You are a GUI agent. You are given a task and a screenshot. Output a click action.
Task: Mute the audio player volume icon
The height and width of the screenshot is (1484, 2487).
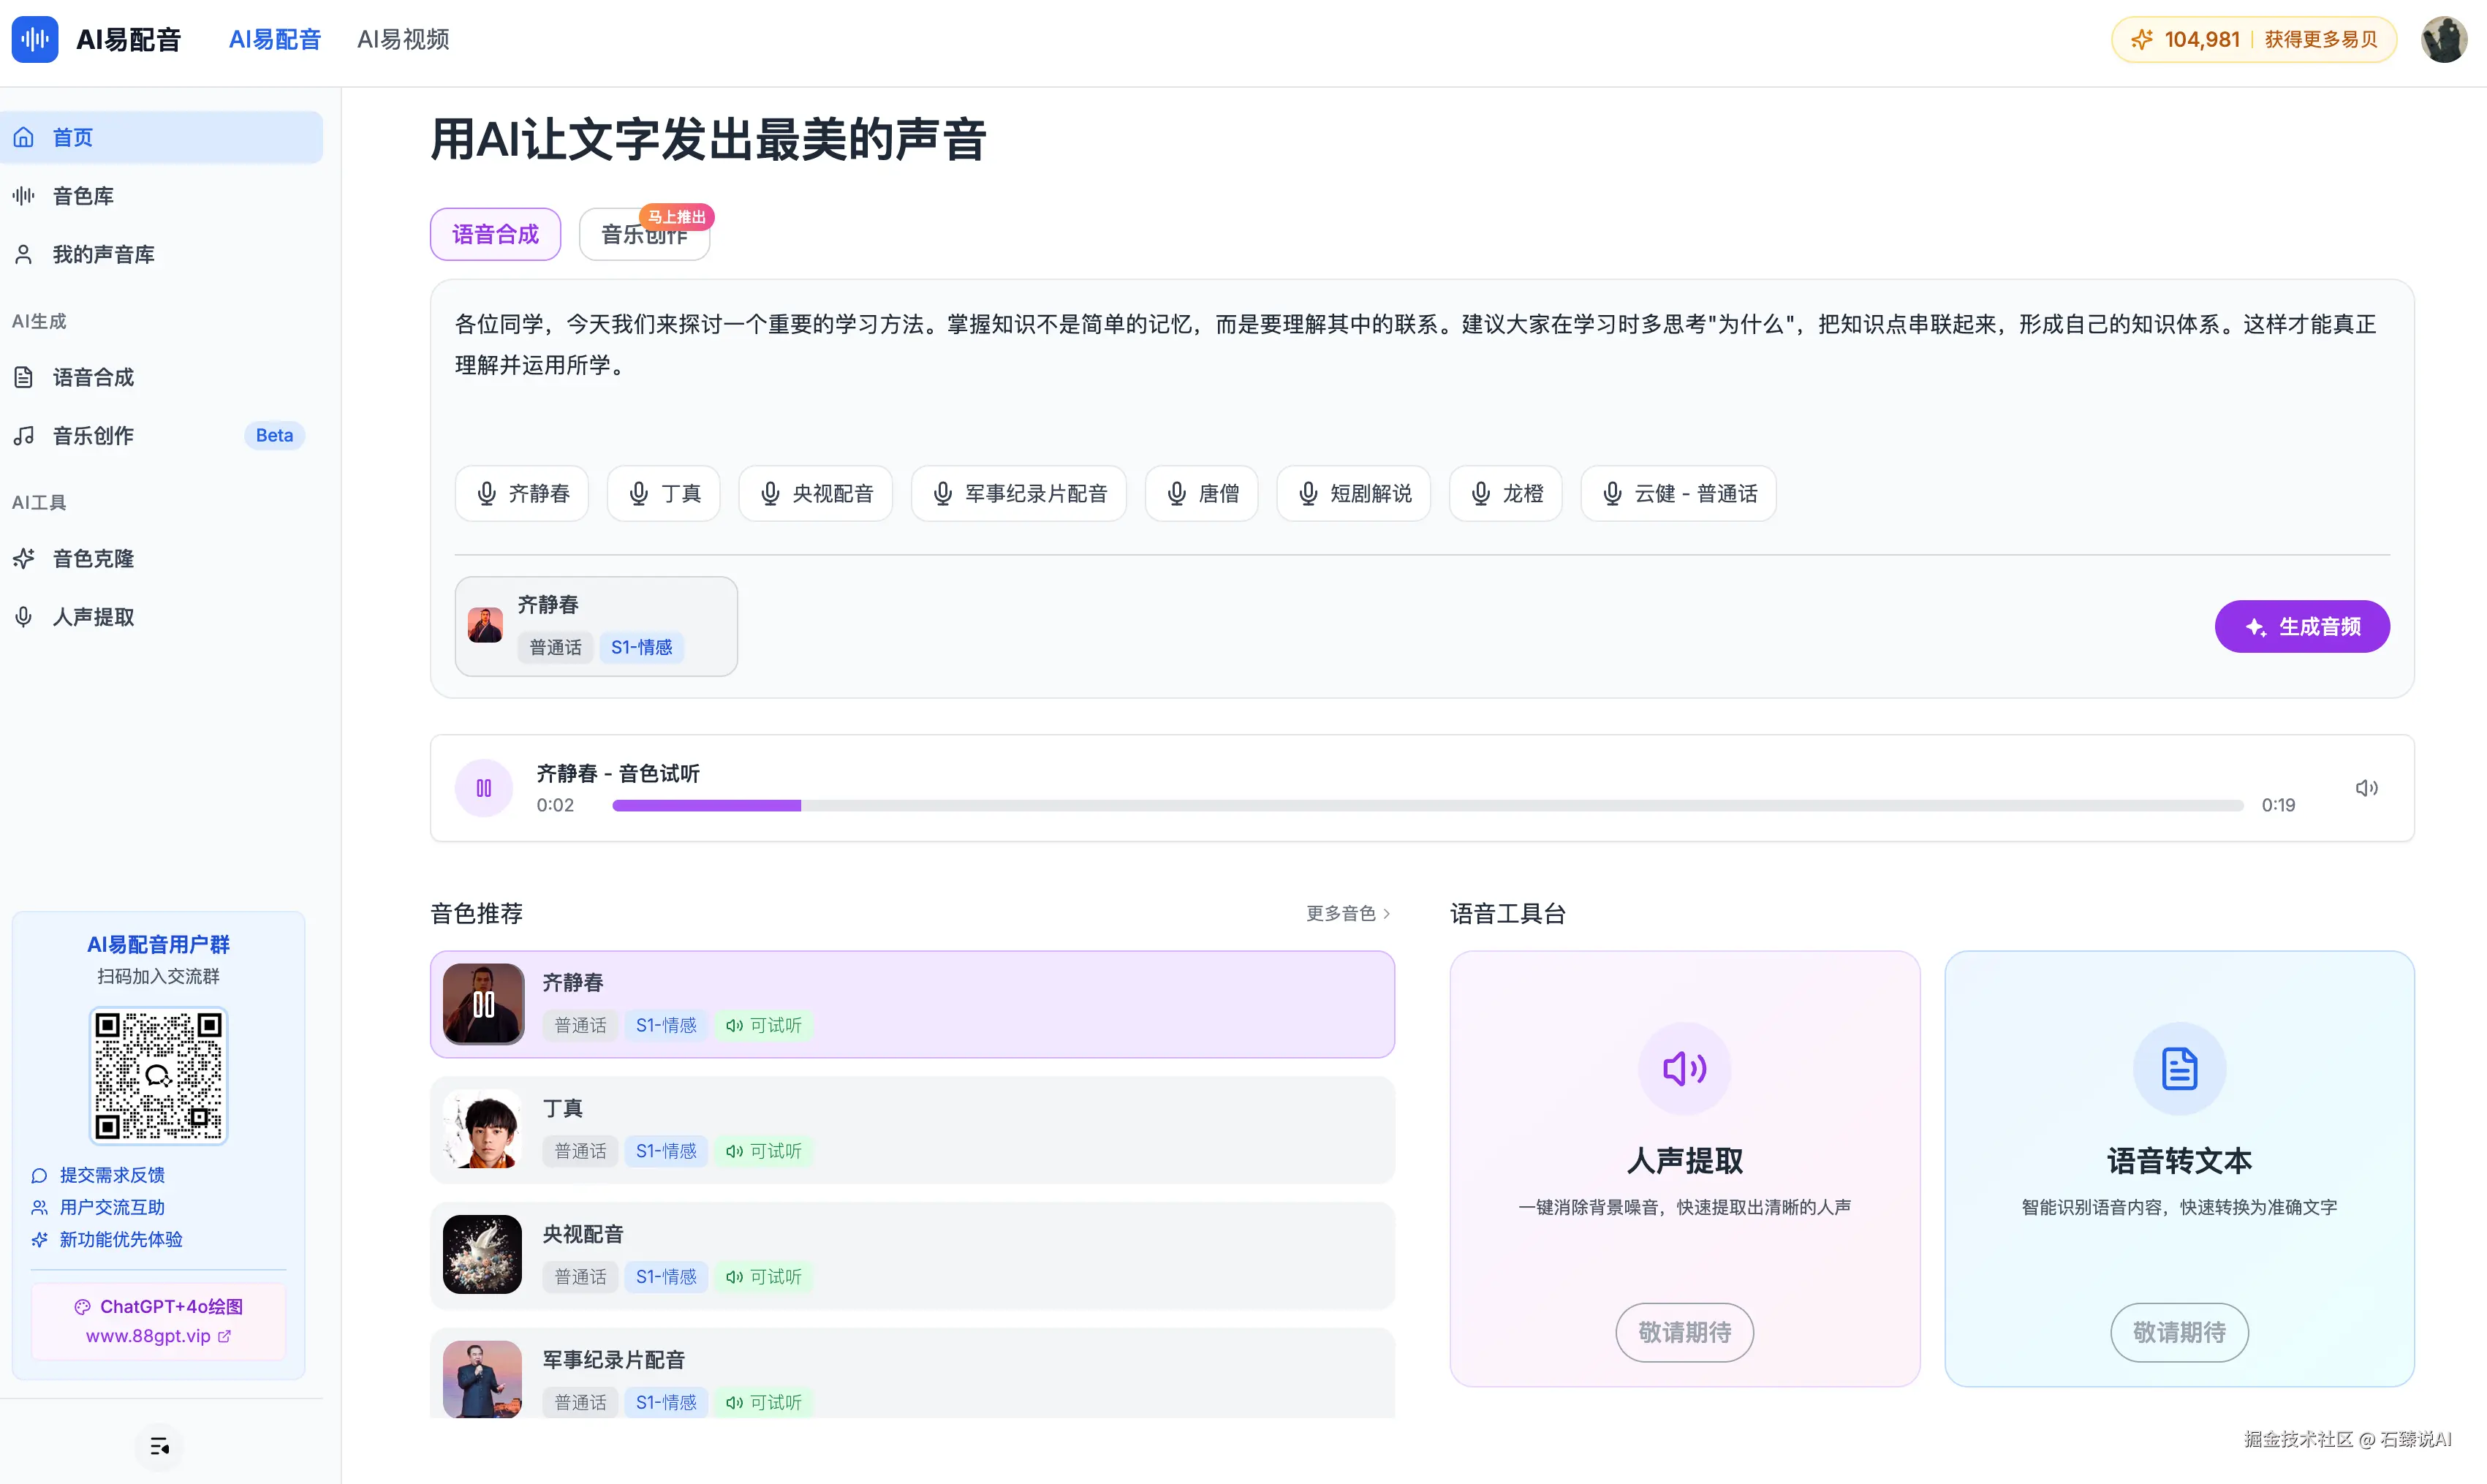pyautogui.click(x=2366, y=788)
